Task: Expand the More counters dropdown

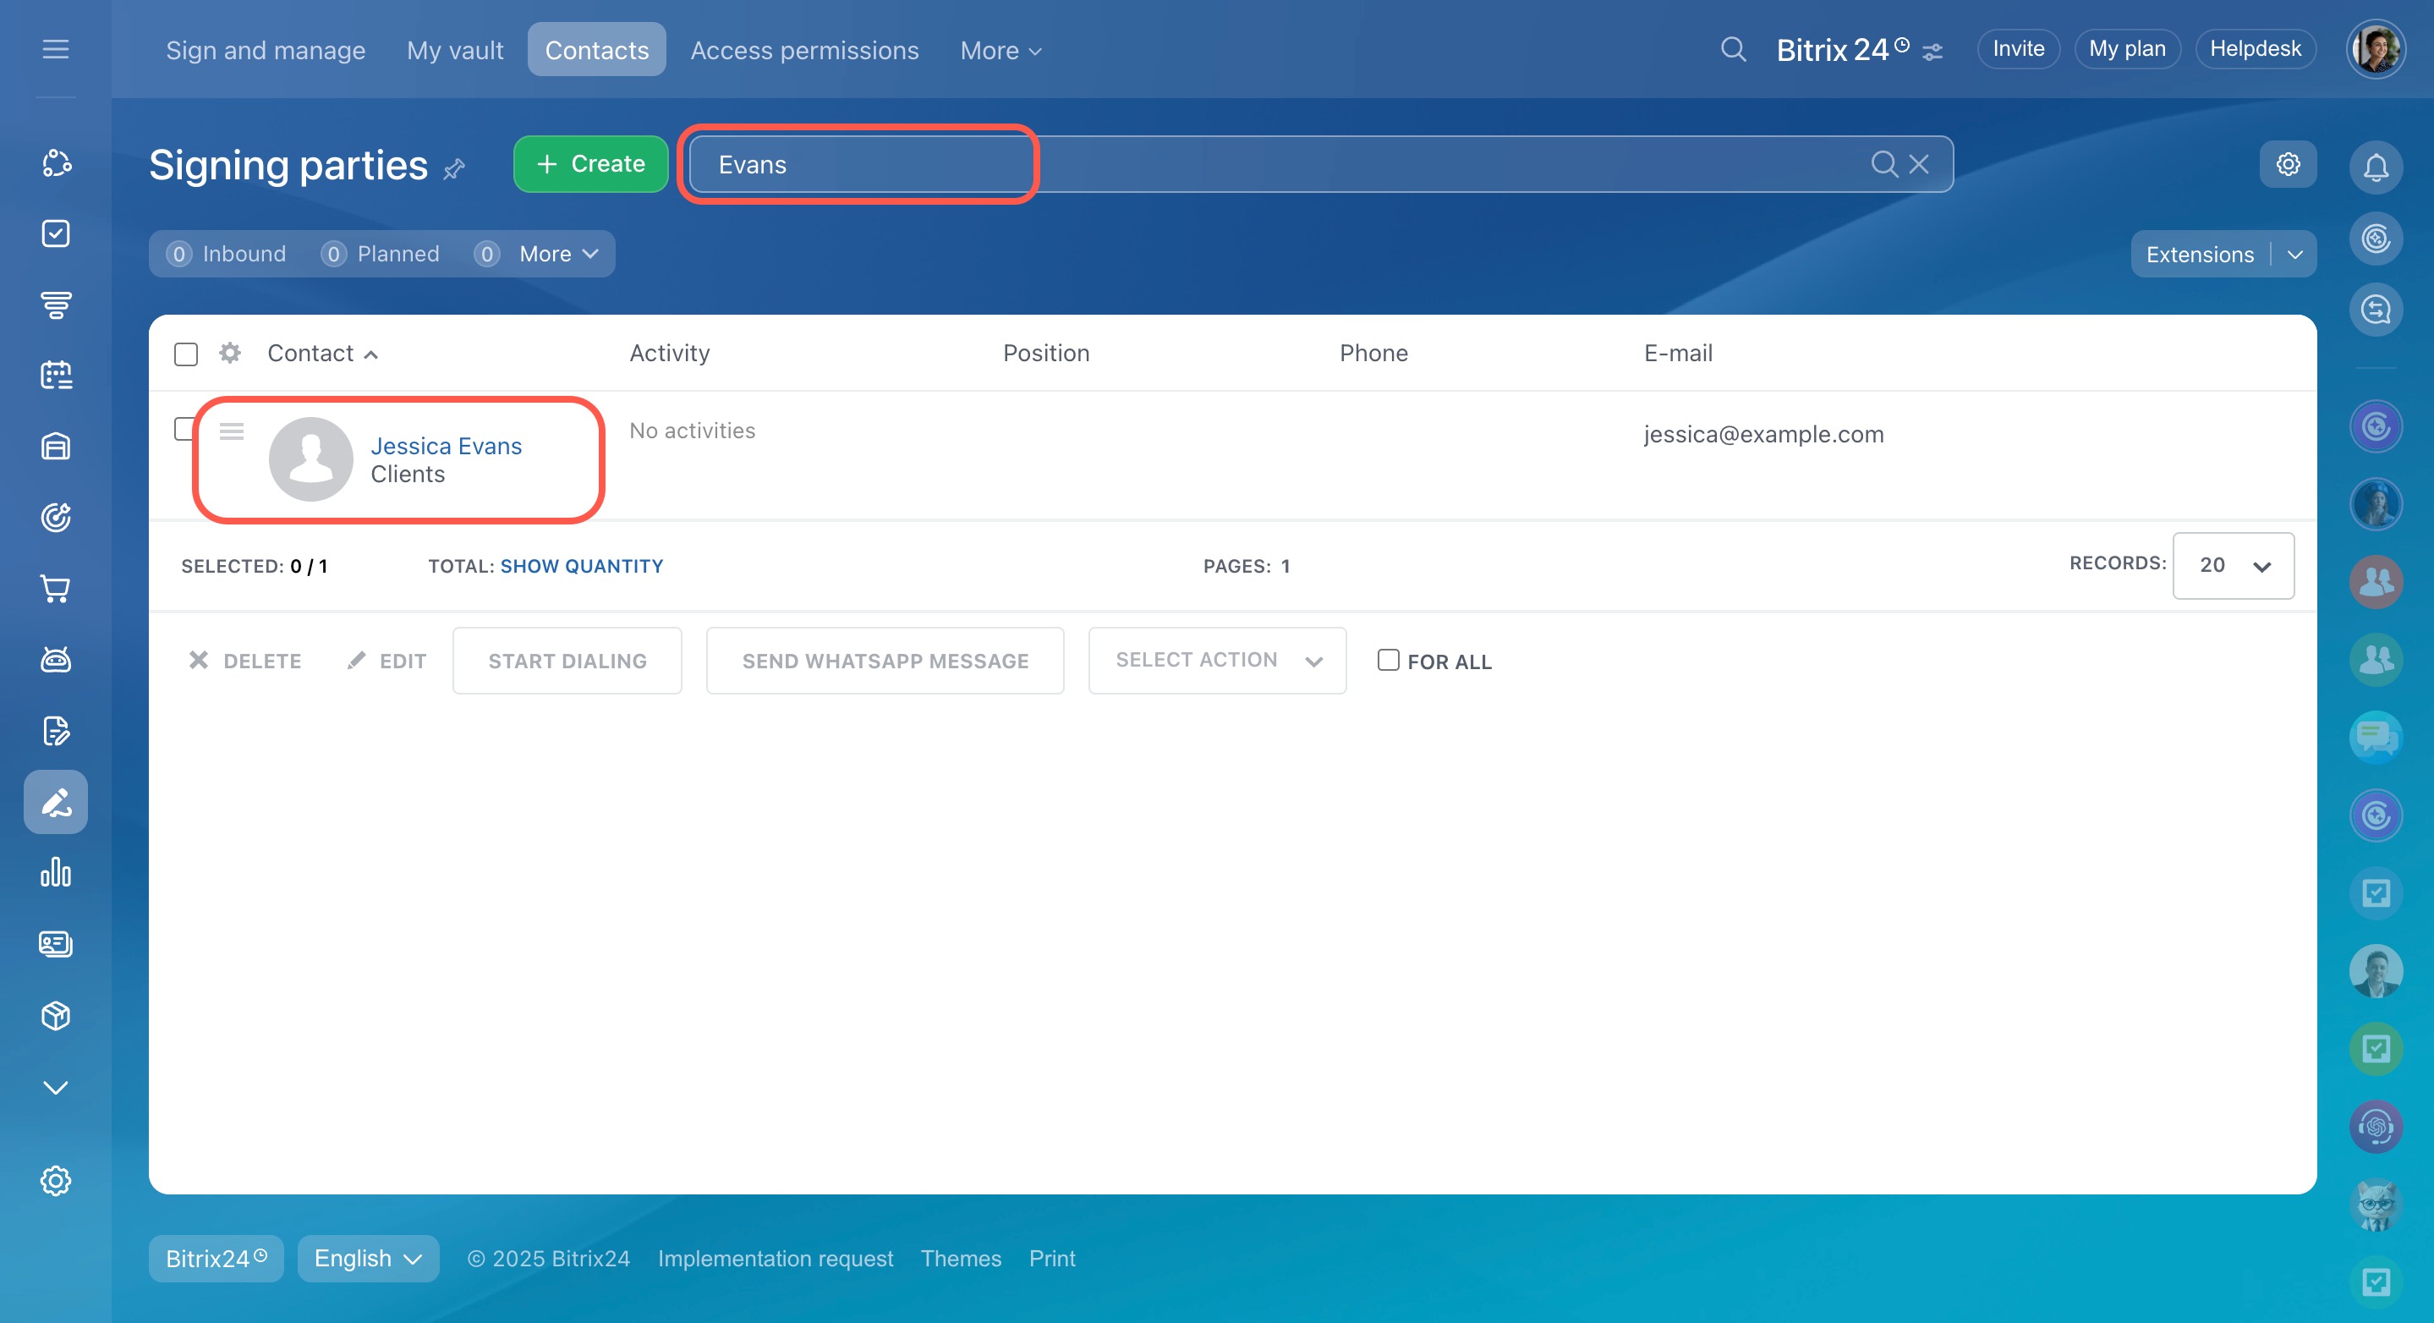Action: coord(559,253)
